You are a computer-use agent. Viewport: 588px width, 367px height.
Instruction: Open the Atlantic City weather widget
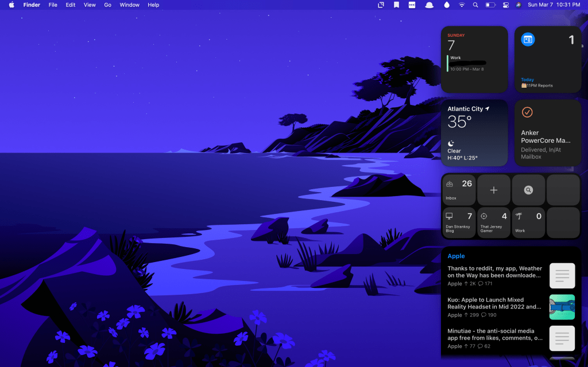pos(474,133)
